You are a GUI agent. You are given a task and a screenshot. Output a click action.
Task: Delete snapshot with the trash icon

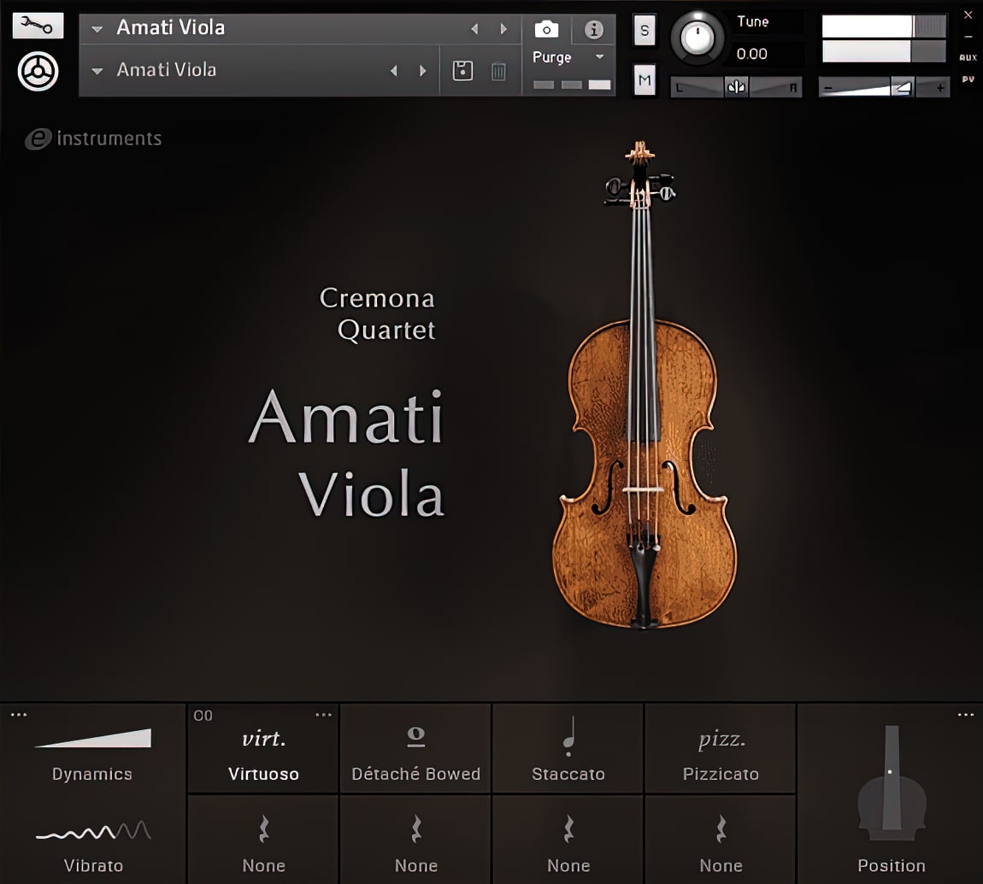click(x=498, y=72)
